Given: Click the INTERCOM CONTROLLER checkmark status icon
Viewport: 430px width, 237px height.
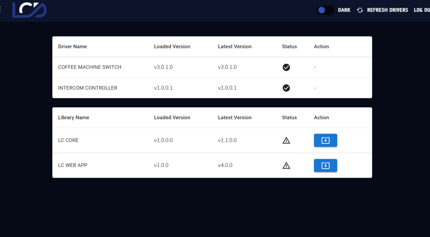Looking at the screenshot, I should click(x=286, y=88).
